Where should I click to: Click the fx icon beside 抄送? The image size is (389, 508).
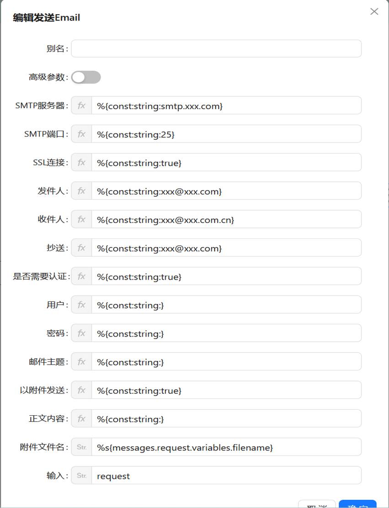pos(81,248)
